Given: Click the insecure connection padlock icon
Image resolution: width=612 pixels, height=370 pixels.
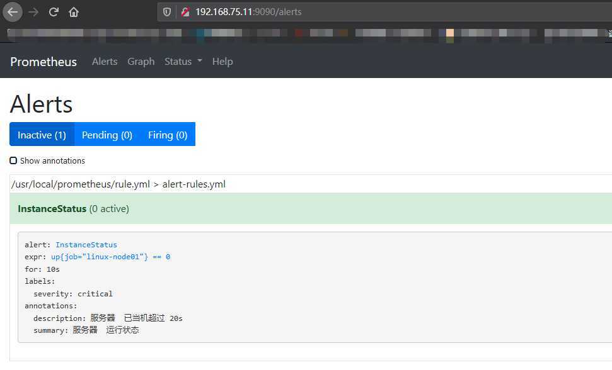Looking at the screenshot, I should (x=185, y=12).
